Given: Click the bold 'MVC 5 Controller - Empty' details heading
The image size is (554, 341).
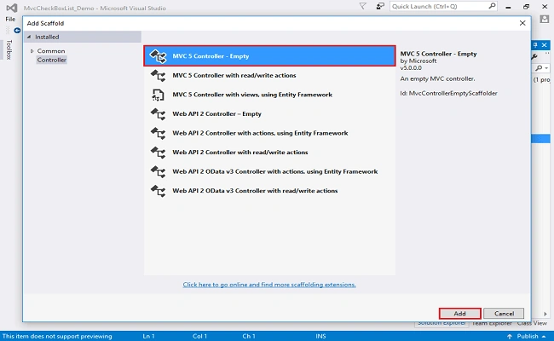Looking at the screenshot, I should 438,54.
